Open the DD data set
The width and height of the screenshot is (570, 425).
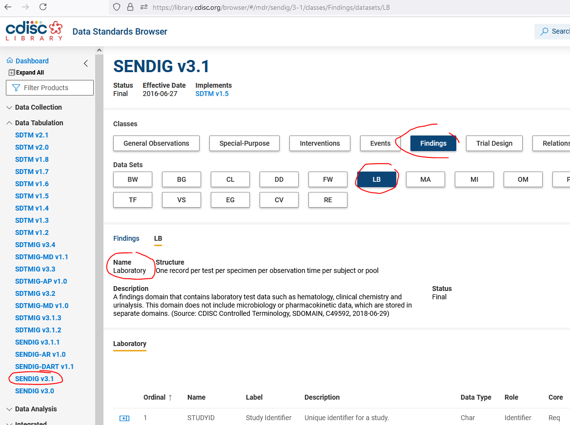click(x=279, y=179)
